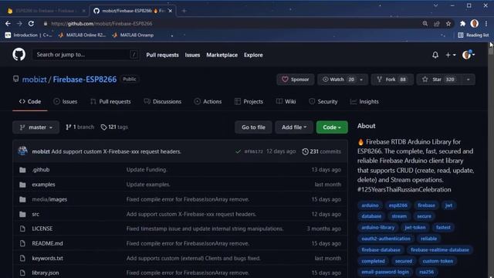Screen dimensions: 494x278
Task: Select the Wiki tab
Action: 286,101
